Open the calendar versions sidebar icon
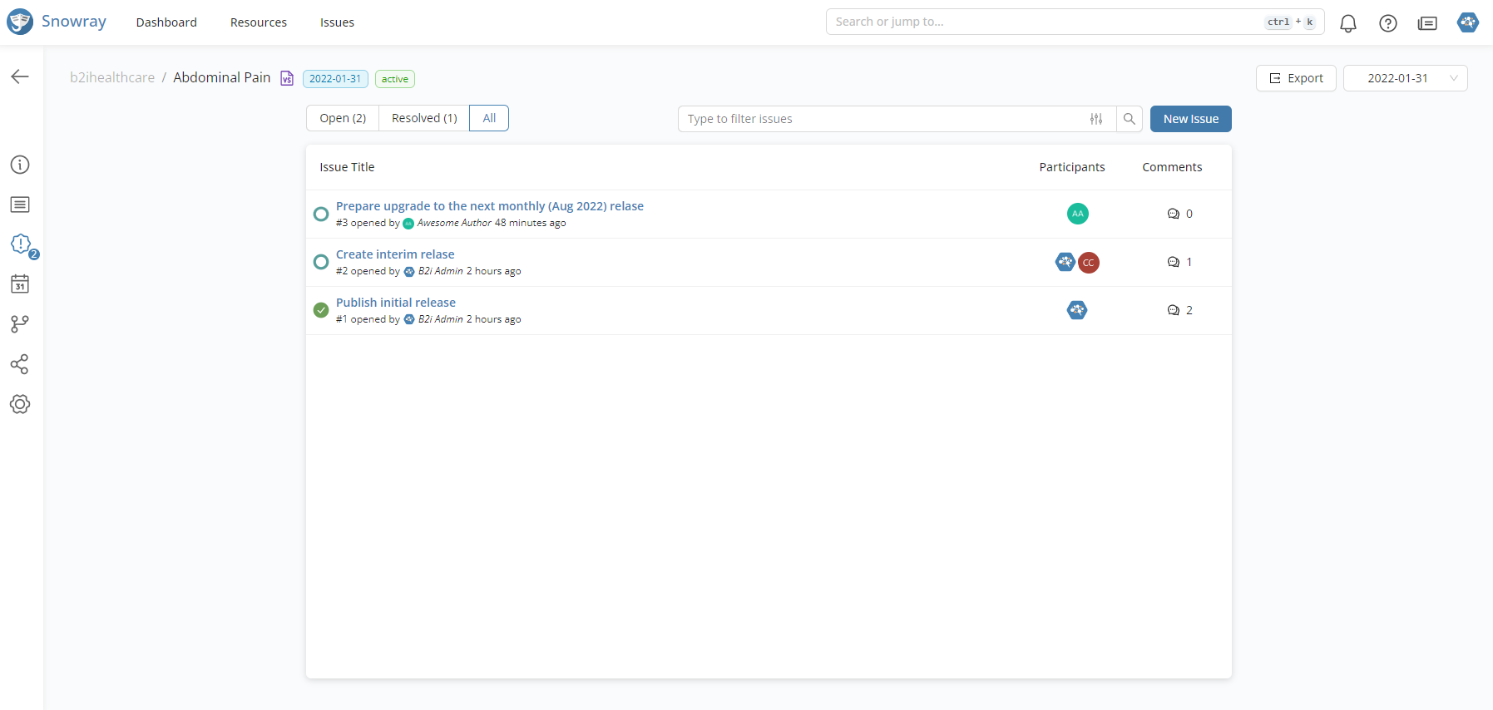The image size is (1493, 710). pos(20,284)
